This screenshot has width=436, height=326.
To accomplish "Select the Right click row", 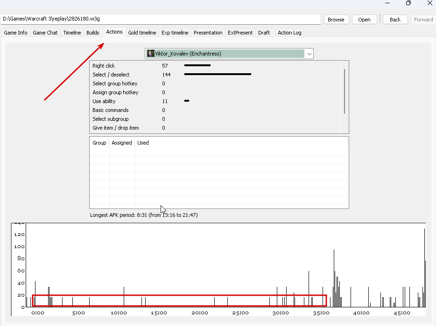I will click(215, 66).
